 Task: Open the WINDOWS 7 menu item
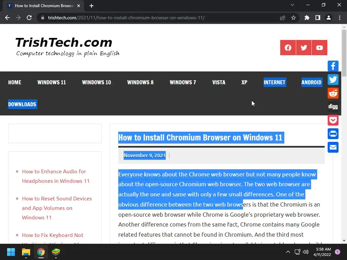click(x=183, y=83)
